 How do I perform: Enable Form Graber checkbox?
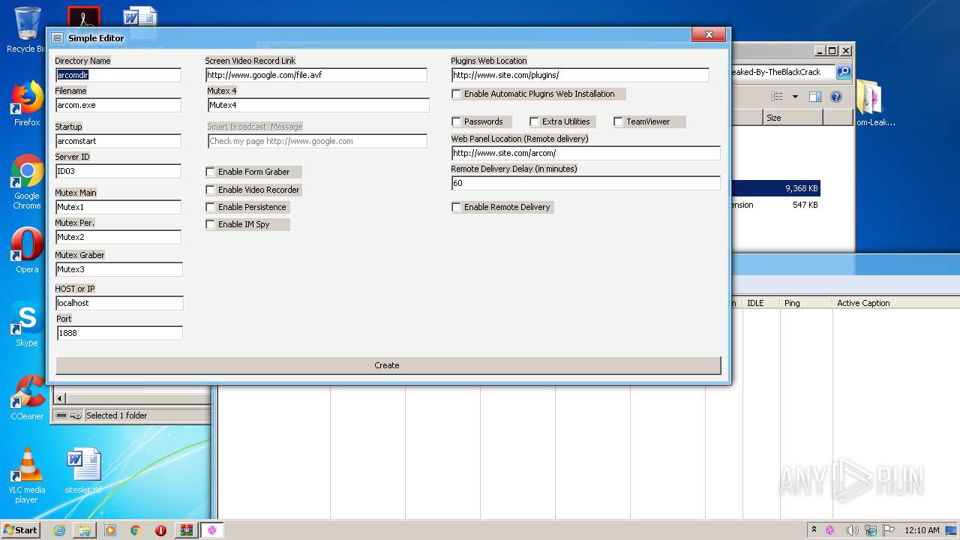tap(210, 172)
